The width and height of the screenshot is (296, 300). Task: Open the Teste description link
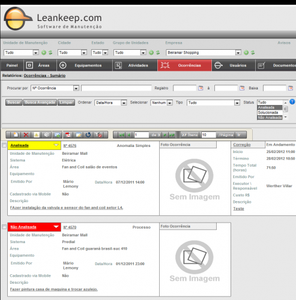[238, 209]
